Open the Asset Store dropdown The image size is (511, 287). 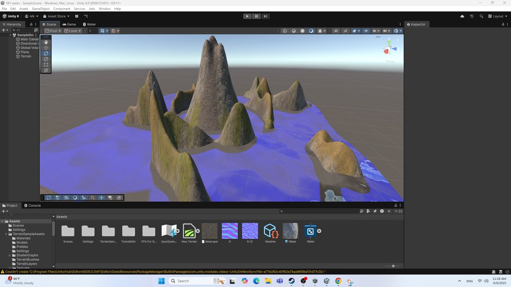pyautogui.click(x=56, y=16)
